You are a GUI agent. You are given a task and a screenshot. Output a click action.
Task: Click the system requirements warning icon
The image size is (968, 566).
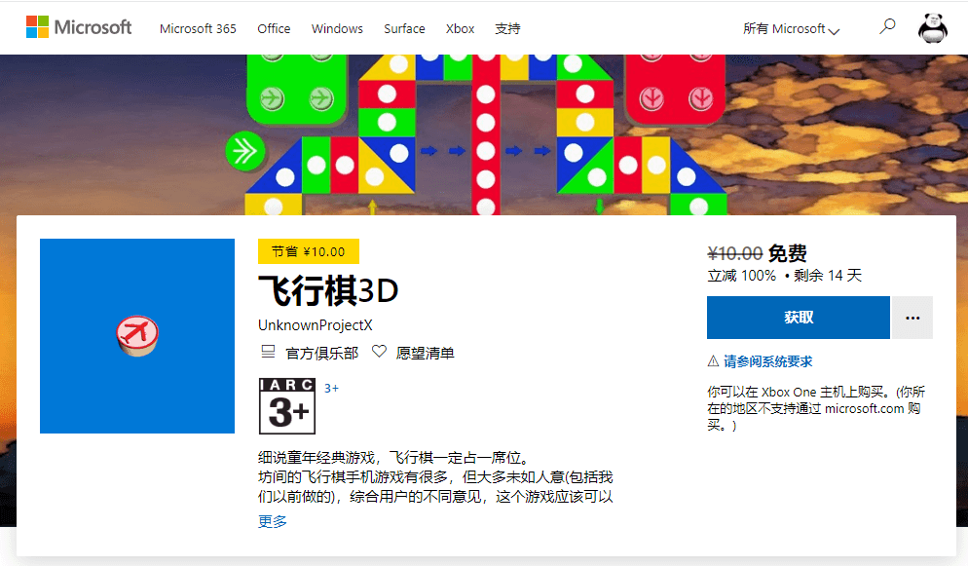click(712, 361)
